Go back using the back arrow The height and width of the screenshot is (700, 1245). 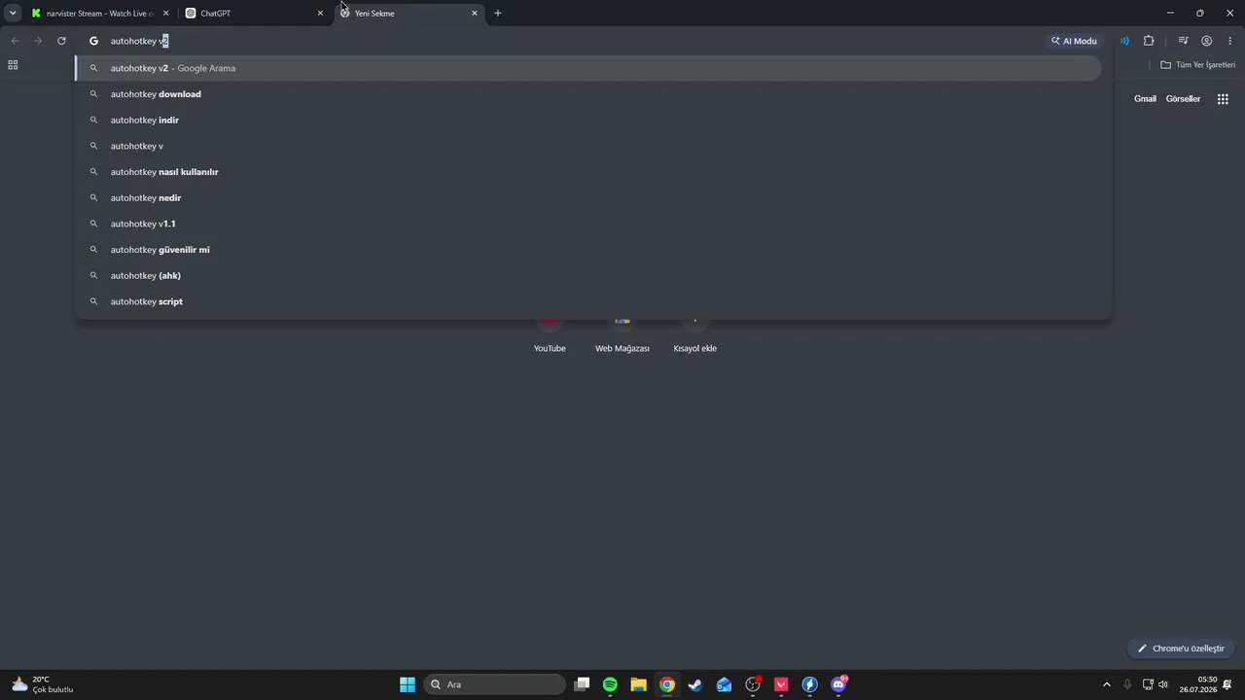tap(15, 41)
